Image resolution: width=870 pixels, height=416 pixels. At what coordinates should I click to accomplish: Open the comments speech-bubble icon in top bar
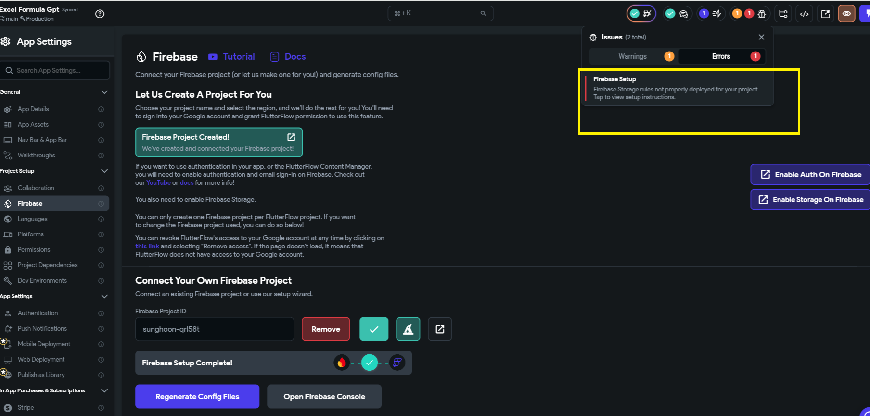click(x=683, y=14)
